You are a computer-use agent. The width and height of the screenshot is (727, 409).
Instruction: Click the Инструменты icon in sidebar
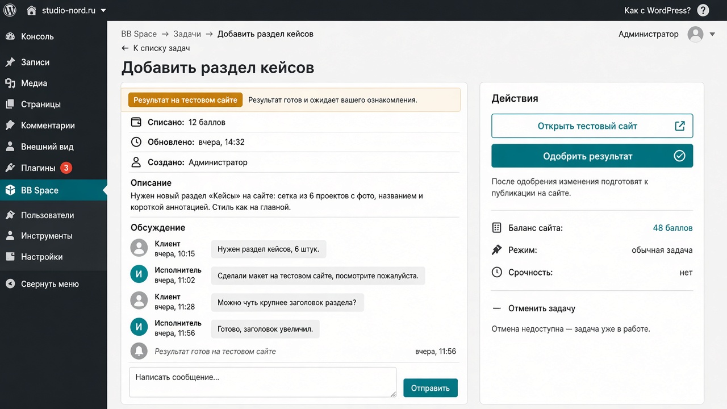pos(10,236)
